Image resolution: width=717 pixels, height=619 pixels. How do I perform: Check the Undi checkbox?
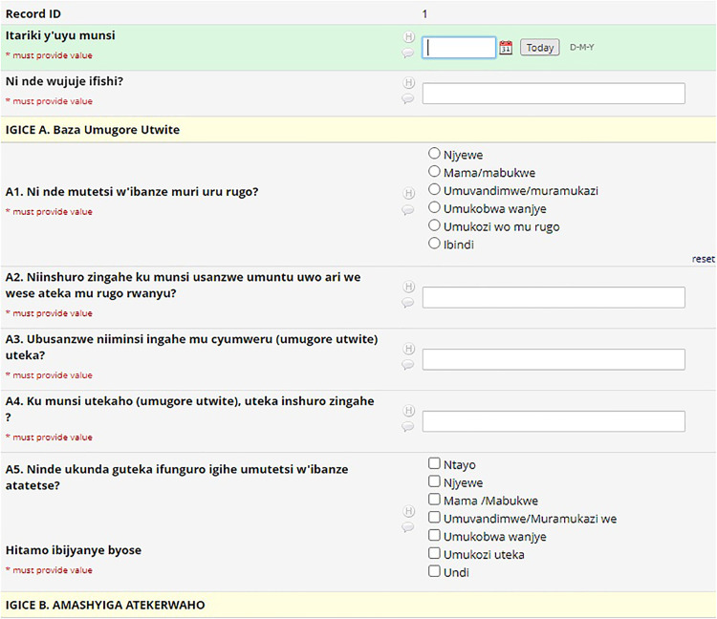point(434,571)
